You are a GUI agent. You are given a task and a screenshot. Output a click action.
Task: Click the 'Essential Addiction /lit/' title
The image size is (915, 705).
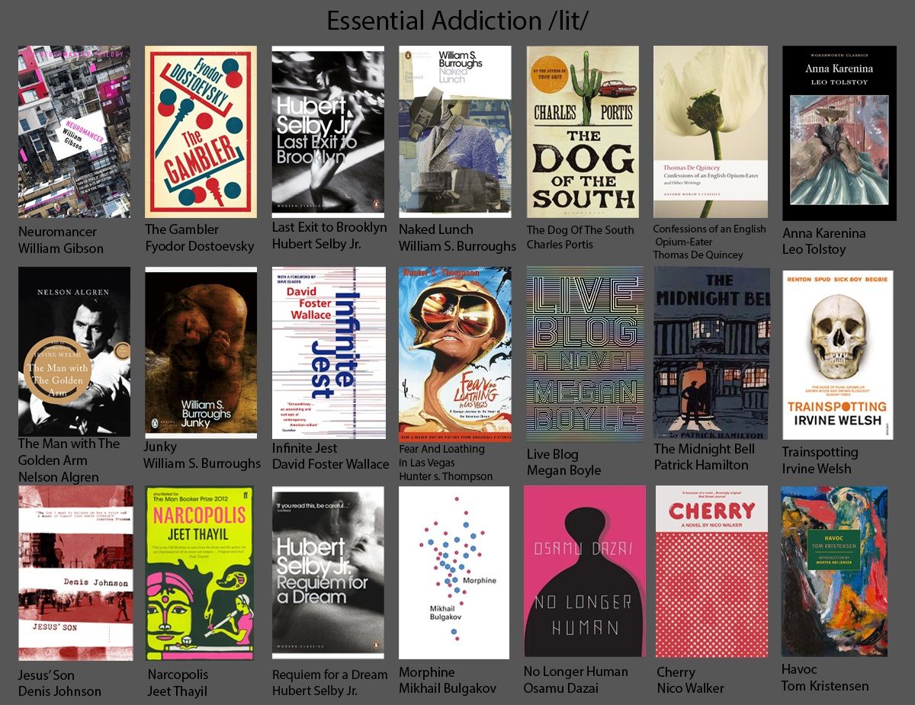(x=457, y=21)
